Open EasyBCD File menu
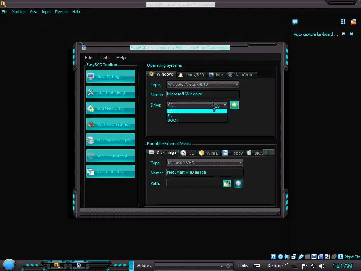Screen dimensions: 361x271 [x=88, y=58]
